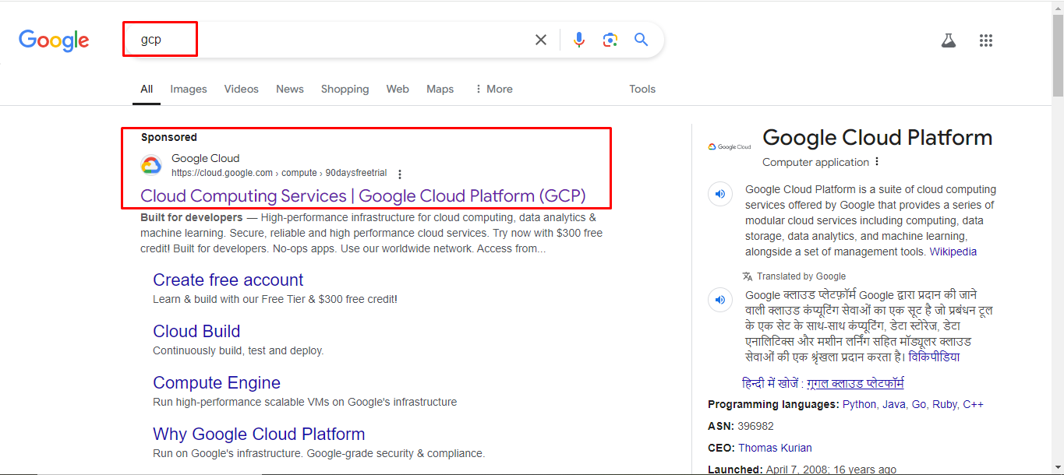This screenshot has width=1064, height=475.
Task: Click the magnifying glass search button
Action: (x=641, y=40)
